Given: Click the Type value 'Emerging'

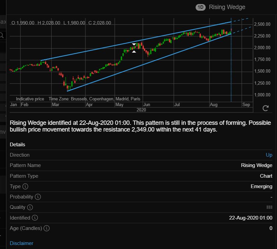Looking at the screenshot, I should coord(262,186).
